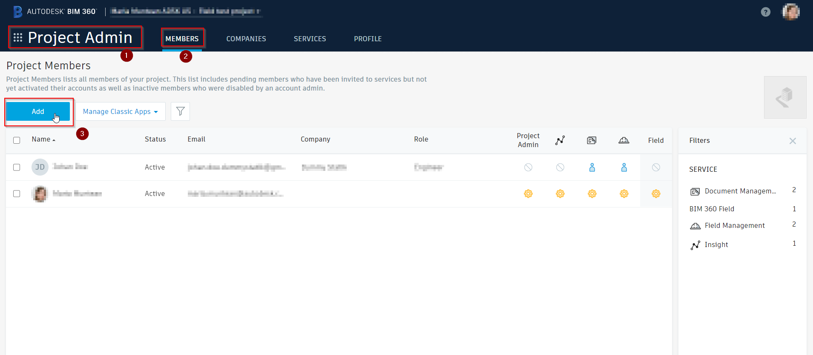Click the Autodesk BIM 360 logo
Screen dimensions: 813x355
[55, 11]
